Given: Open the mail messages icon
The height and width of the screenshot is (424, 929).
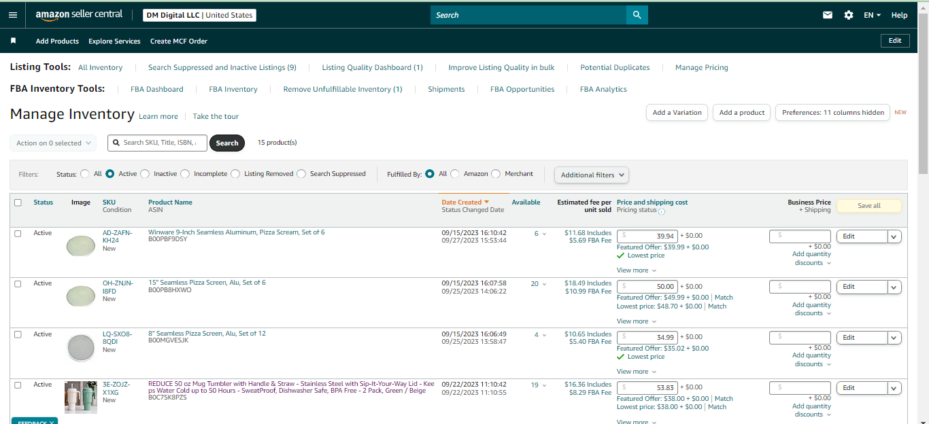Looking at the screenshot, I should tap(828, 15).
